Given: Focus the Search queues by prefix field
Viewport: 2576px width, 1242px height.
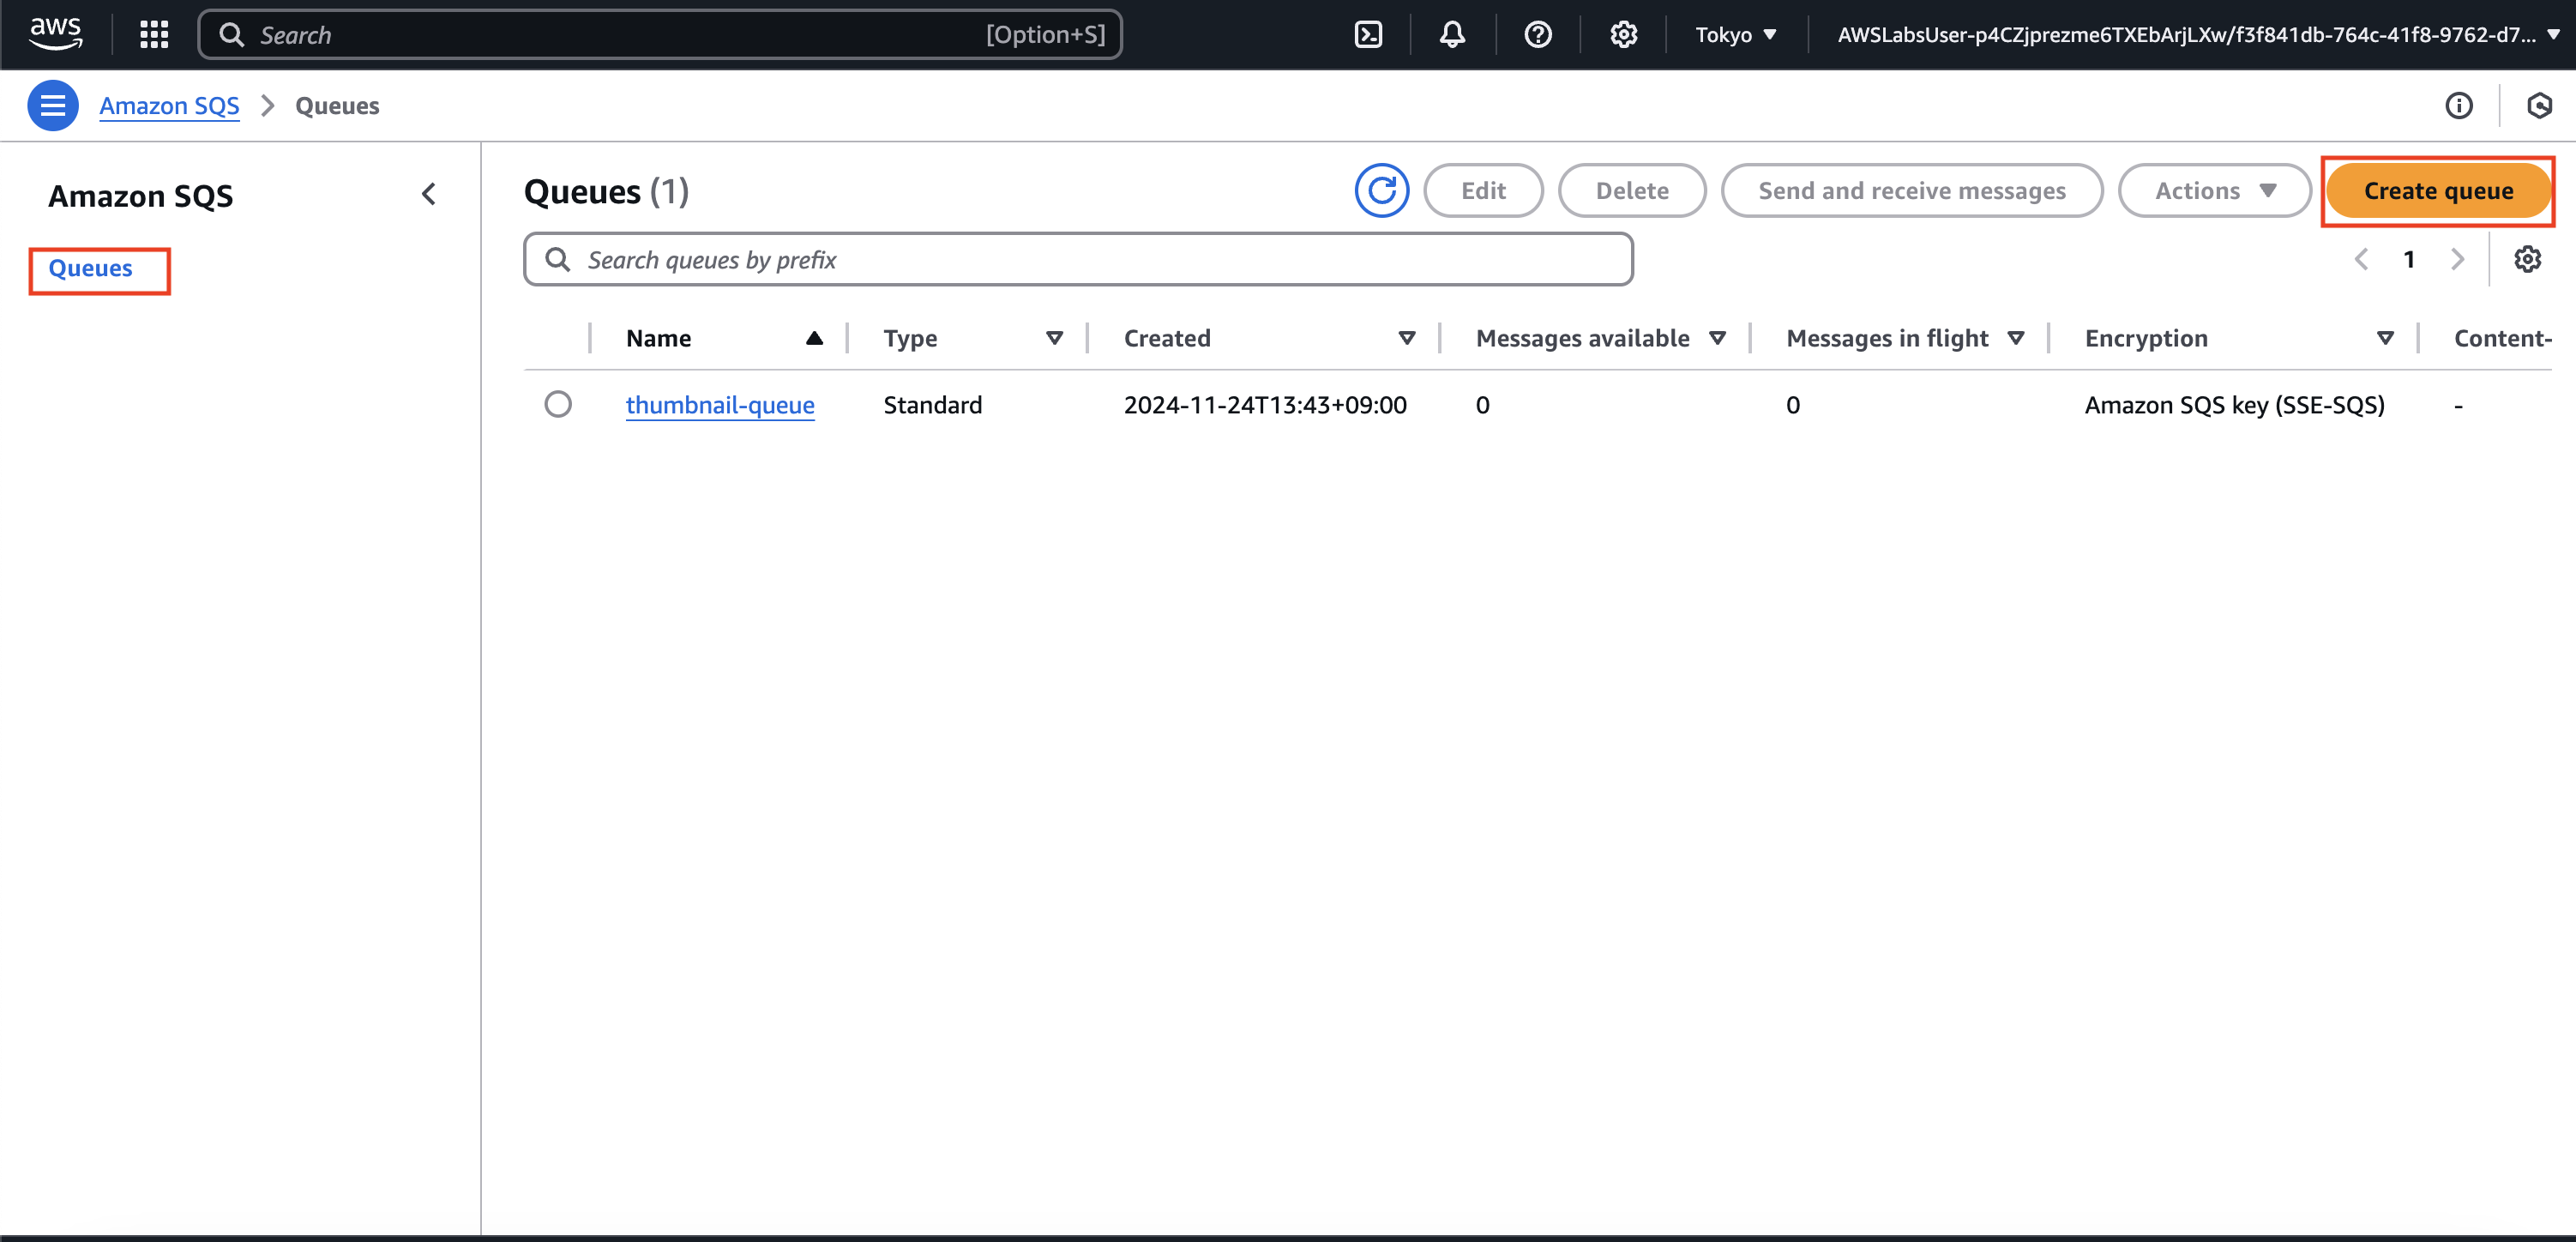Looking at the screenshot, I should click(1078, 259).
